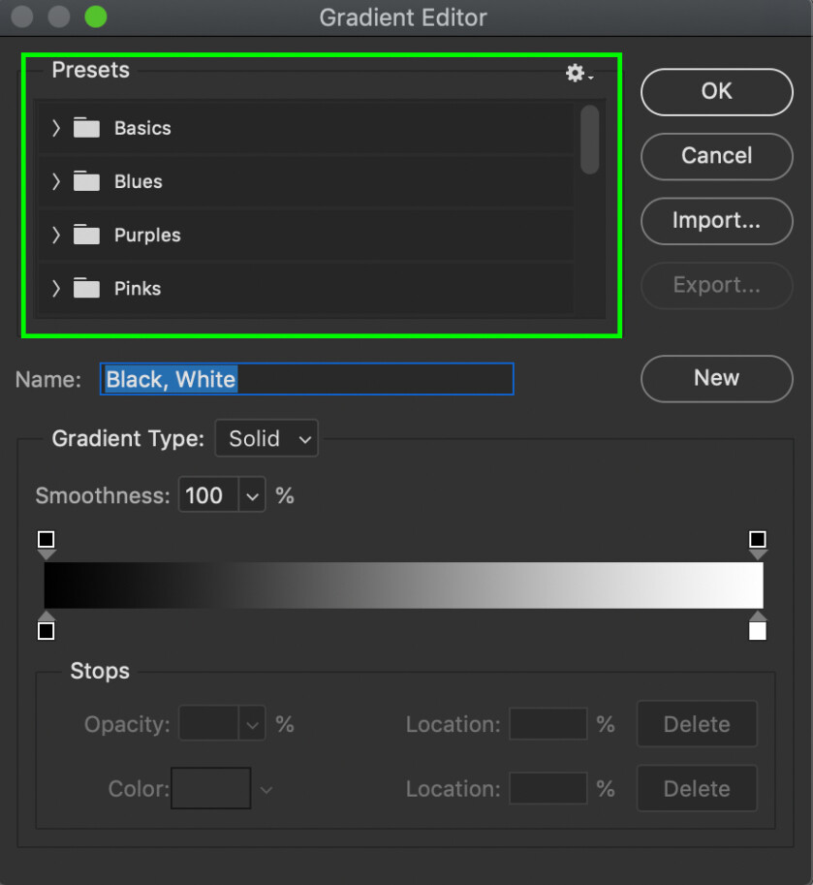Click the Color swatch in the Stops section
Image resolution: width=813 pixels, height=885 pixels.
click(x=210, y=788)
